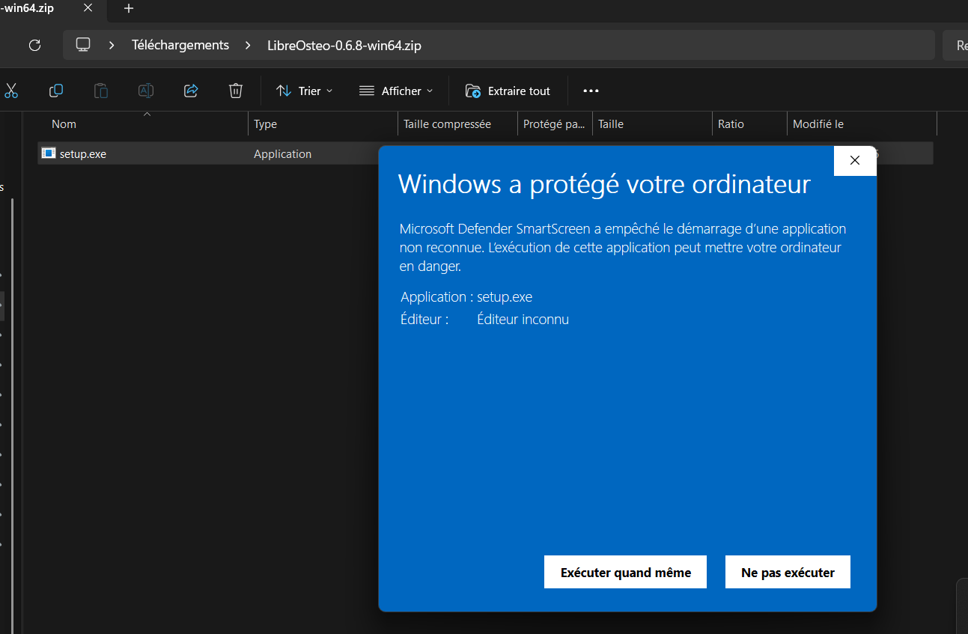The image size is (968, 634).
Task: Select LibreOsteo-0.6.8-win64.zip breadcrumb
Action: click(x=344, y=45)
